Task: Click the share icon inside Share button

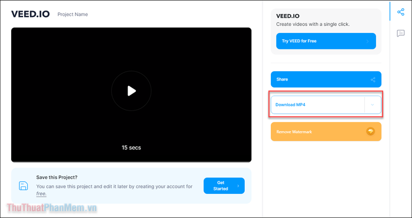Action: point(373,79)
